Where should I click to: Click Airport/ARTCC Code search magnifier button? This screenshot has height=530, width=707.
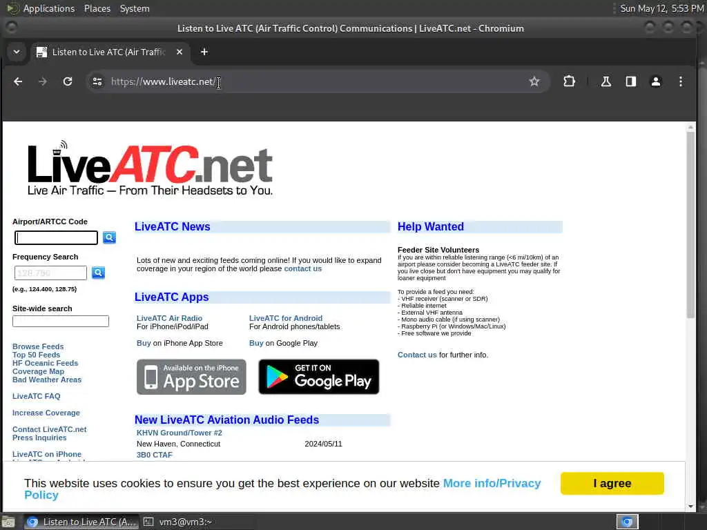coord(109,237)
